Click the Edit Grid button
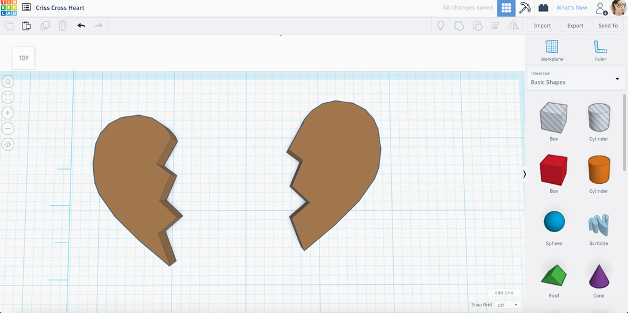This screenshot has height=313, width=628. click(x=504, y=293)
